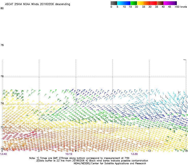Viewport: 188px width, 165px height.
Task: Click the longitude label '9' on the bottom axis
Action: 112,151
